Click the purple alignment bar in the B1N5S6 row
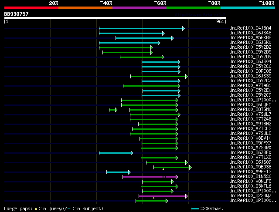Image resolution: width=279 pixels, height=212 pixels. click(150, 177)
